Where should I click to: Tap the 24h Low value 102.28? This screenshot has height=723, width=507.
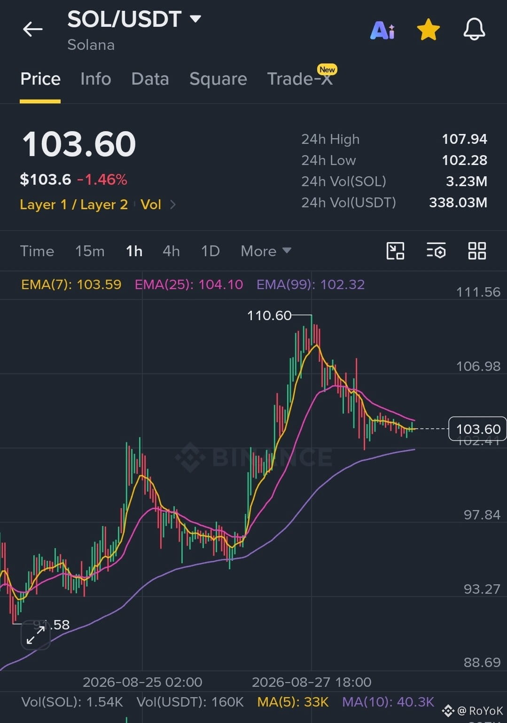pos(464,160)
